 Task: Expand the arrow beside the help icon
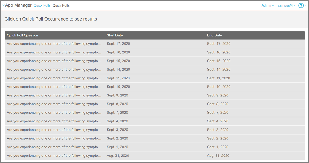tap(306, 5)
